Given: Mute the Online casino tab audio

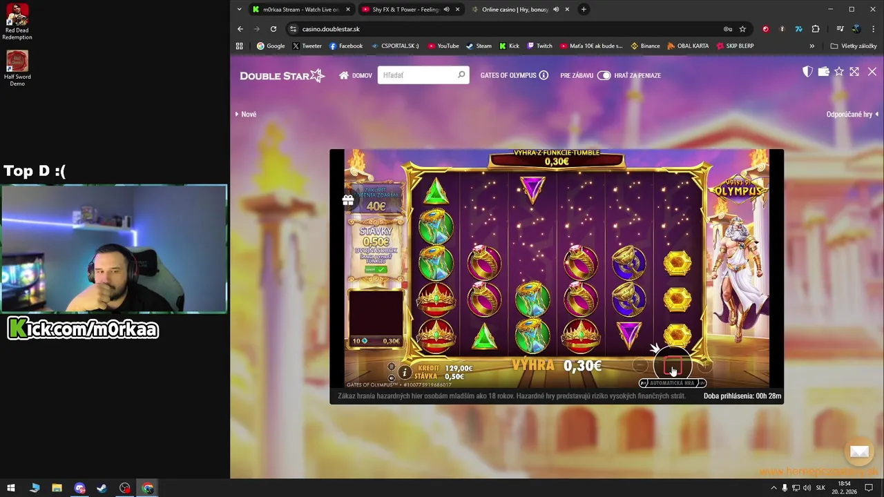Looking at the screenshot, I should (556, 9).
